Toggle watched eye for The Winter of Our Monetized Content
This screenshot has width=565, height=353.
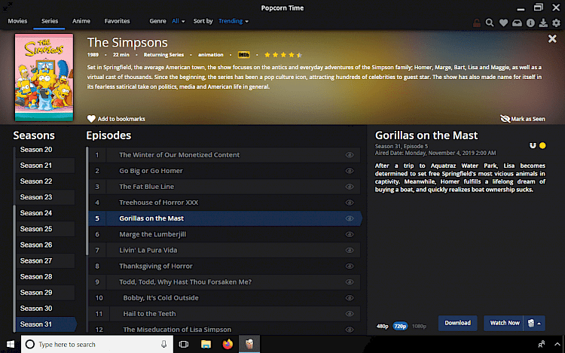[x=350, y=155]
